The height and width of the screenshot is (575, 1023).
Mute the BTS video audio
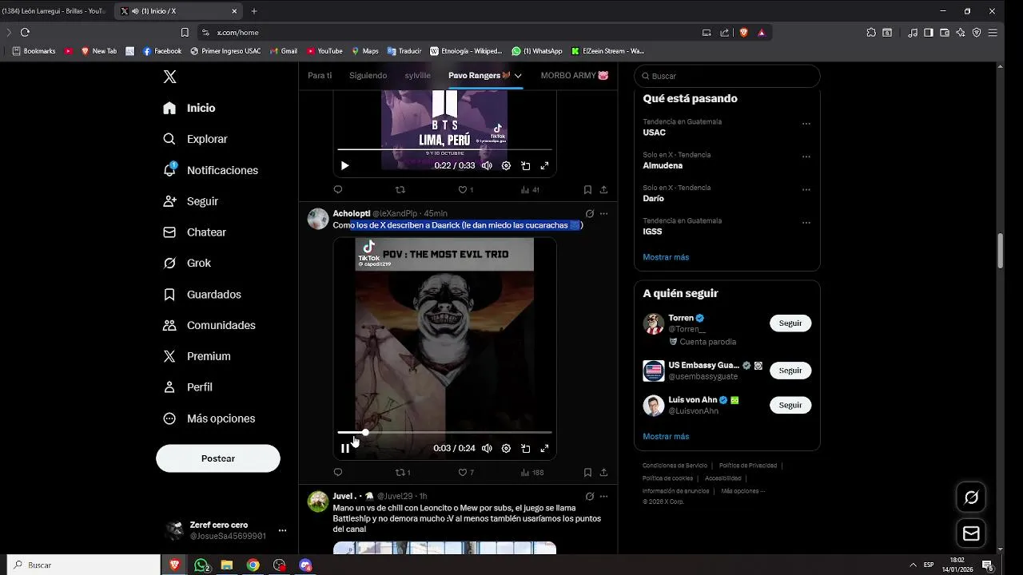487,165
